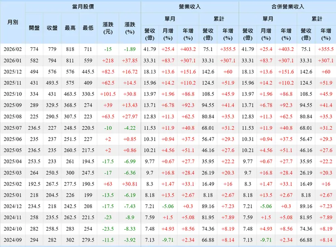
Task: Select the 2025/05 month row label
Action: coord(13,150)
